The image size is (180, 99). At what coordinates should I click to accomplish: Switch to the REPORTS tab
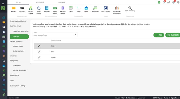(x=62, y=2)
